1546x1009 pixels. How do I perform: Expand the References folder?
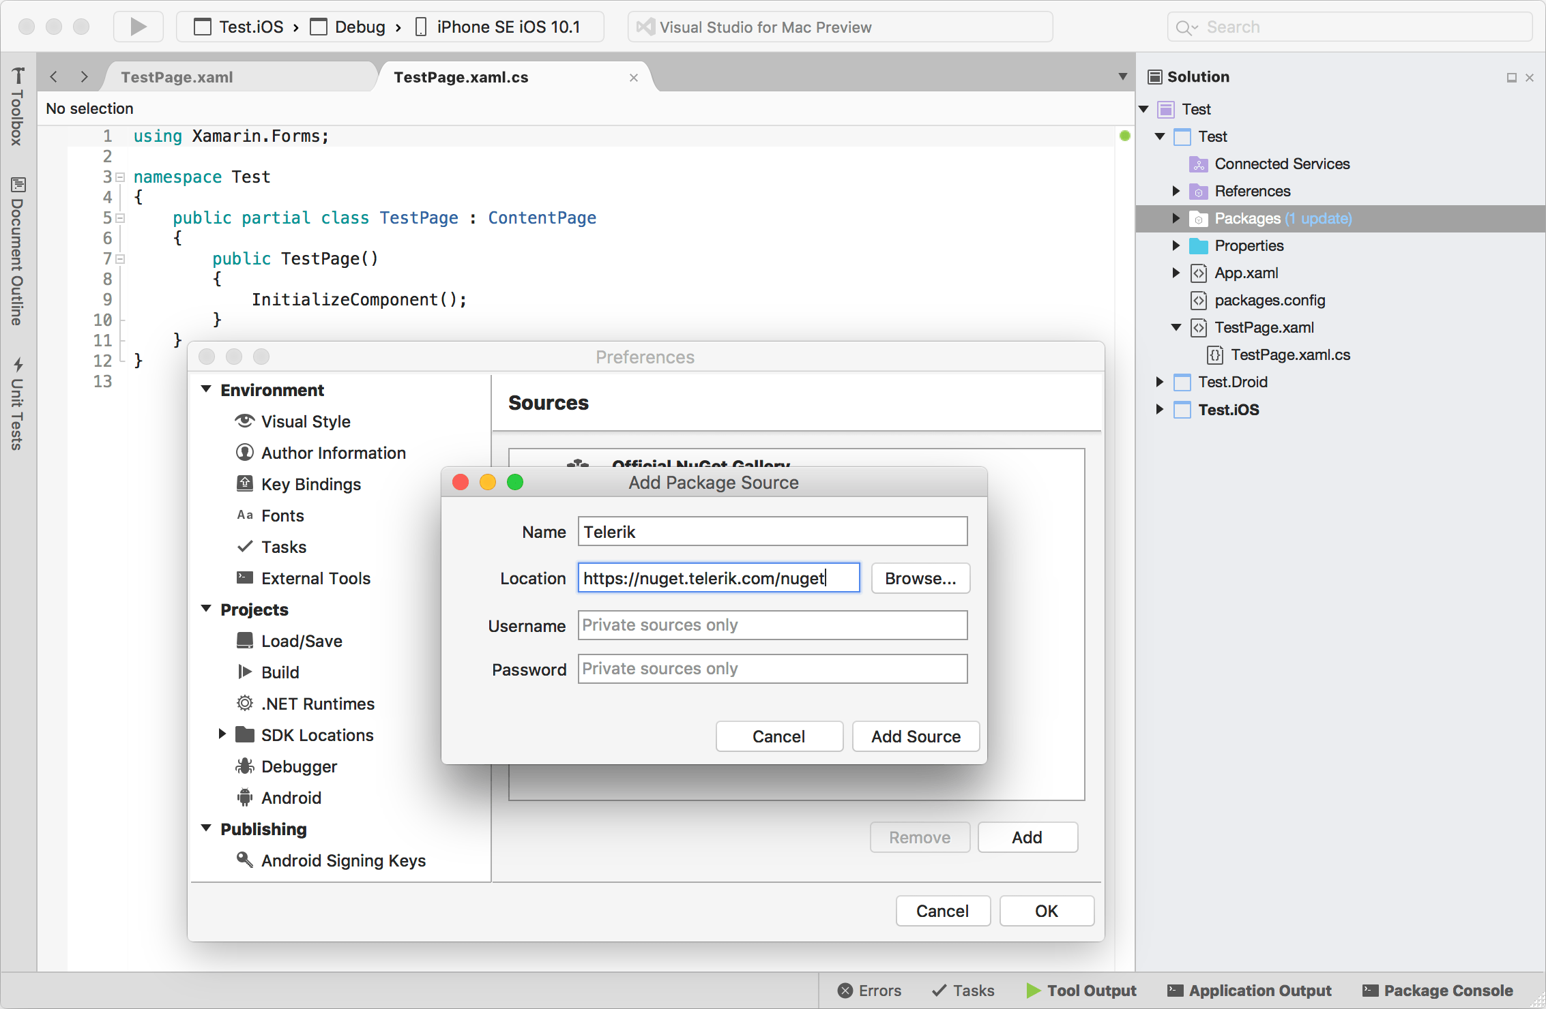click(1176, 191)
